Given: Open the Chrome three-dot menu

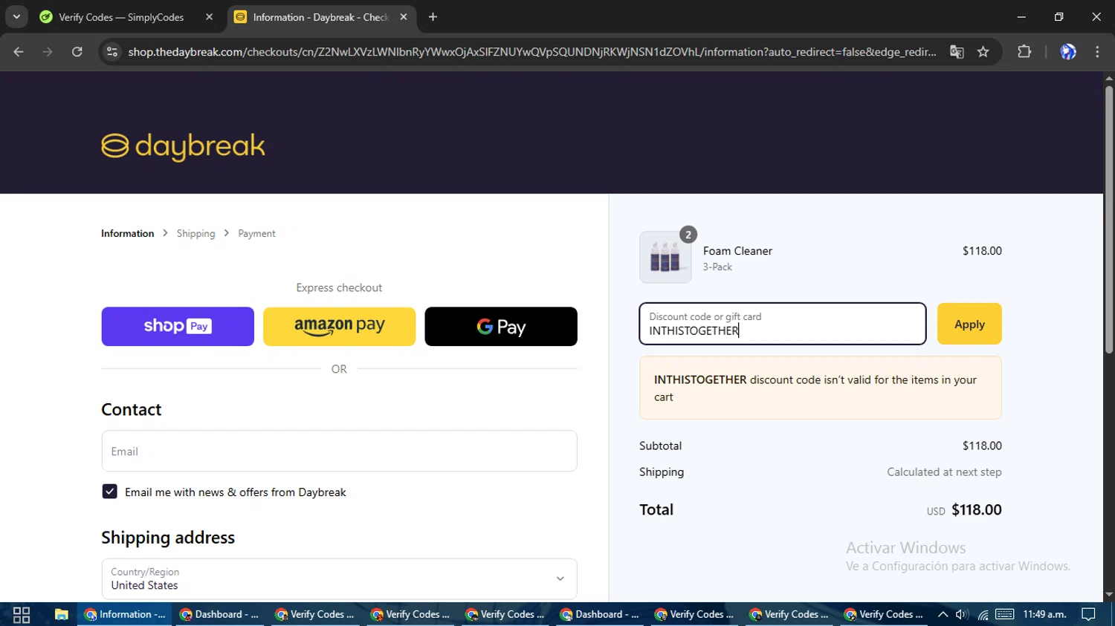Looking at the screenshot, I should click(x=1097, y=52).
